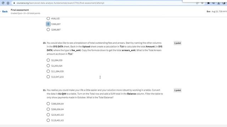The image size is (227, 127).
Task: Click the site lock icon in address bar
Action: click(x=14, y=3)
